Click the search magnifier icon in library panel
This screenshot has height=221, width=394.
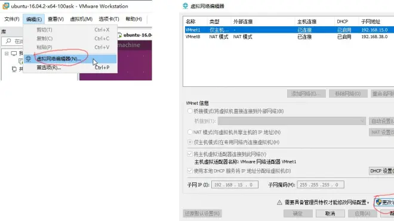(8, 41)
